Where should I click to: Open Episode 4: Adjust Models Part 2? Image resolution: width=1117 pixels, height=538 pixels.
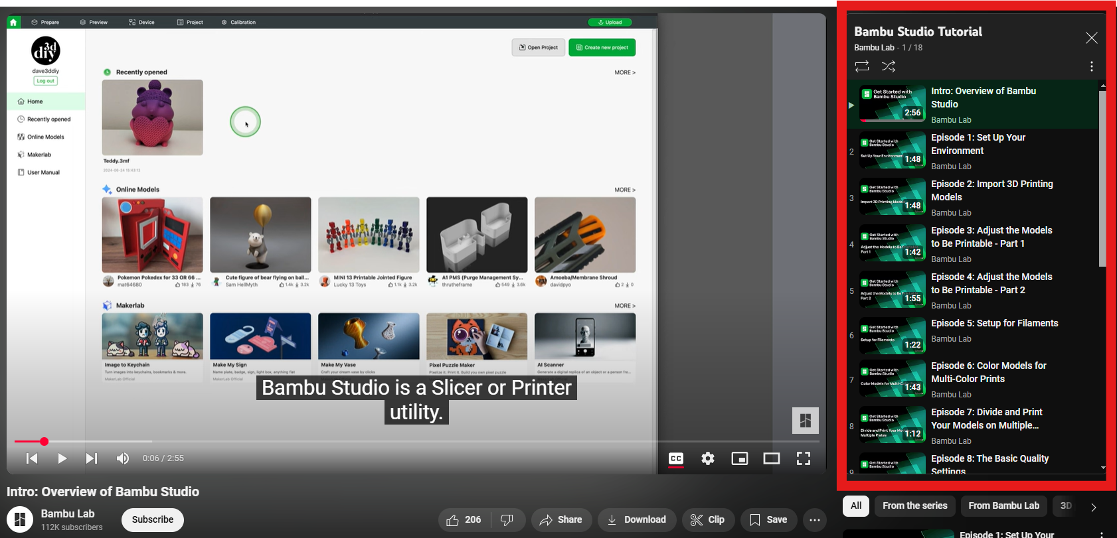click(x=973, y=290)
